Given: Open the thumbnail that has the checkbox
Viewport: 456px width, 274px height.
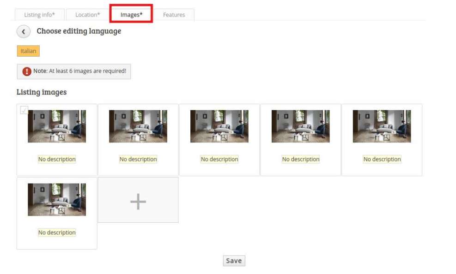Looking at the screenshot, I should tap(57, 126).
